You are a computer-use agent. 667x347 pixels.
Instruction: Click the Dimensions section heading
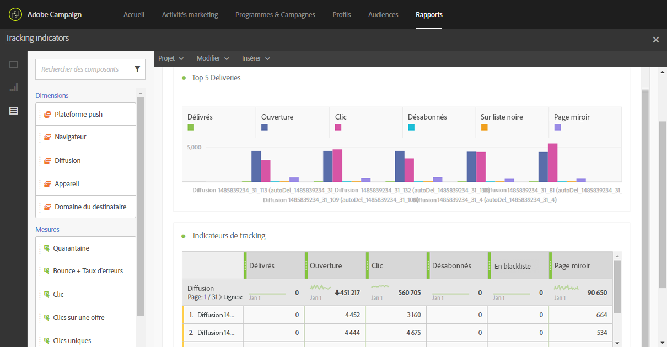click(52, 96)
